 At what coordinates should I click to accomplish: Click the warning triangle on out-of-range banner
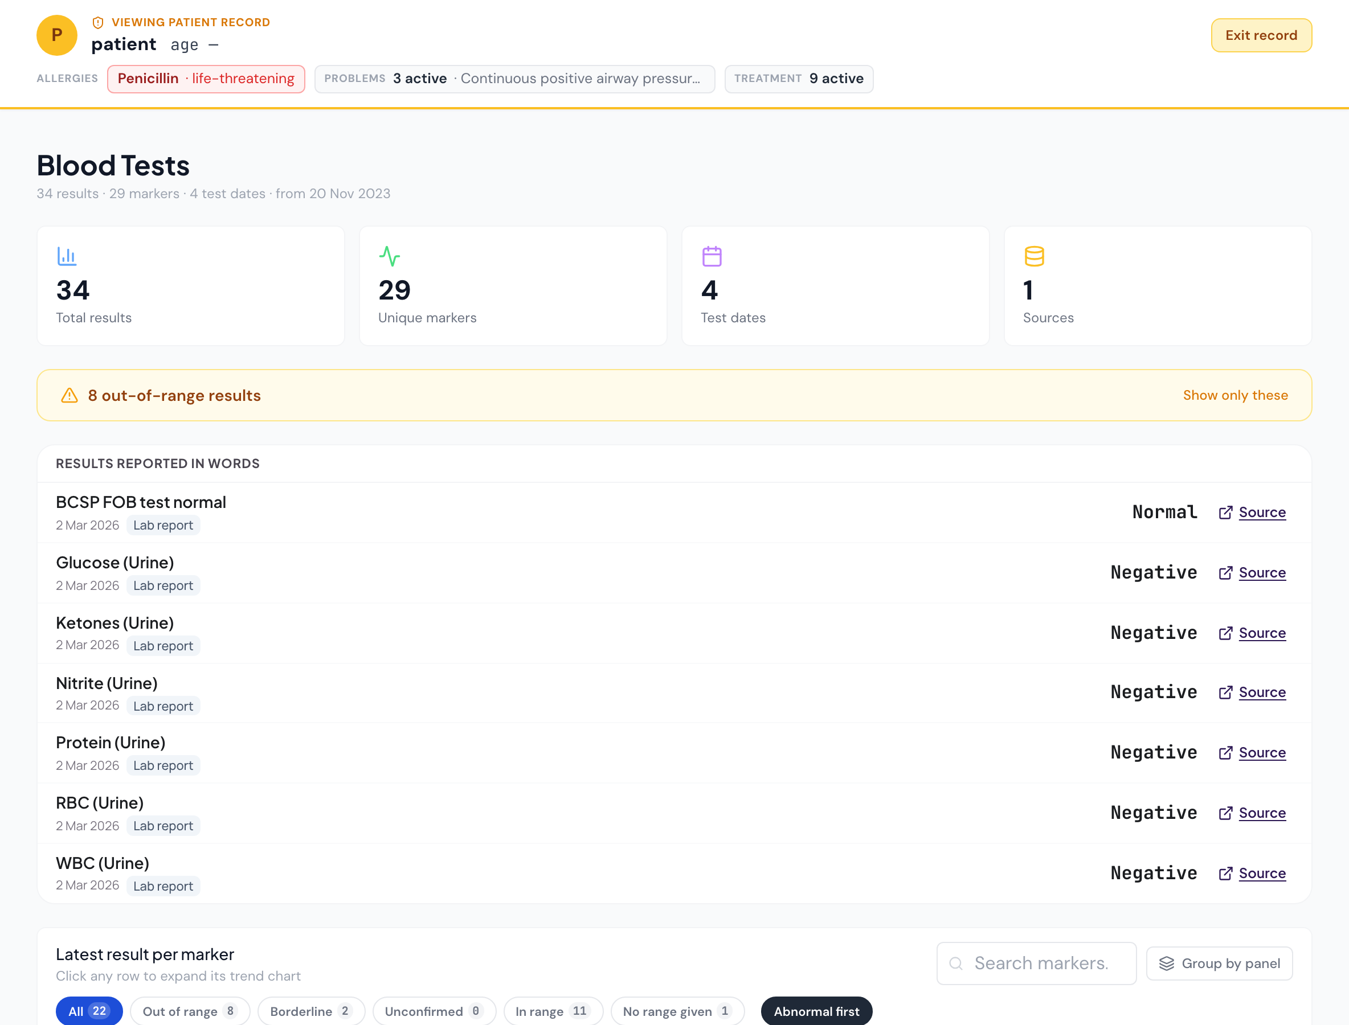tap(70, 395)
